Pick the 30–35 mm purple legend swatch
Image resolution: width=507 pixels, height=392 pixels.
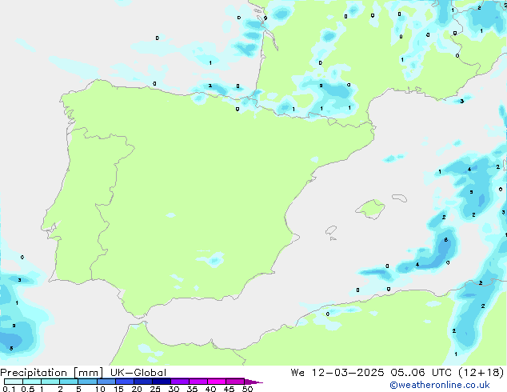[179, 382]
